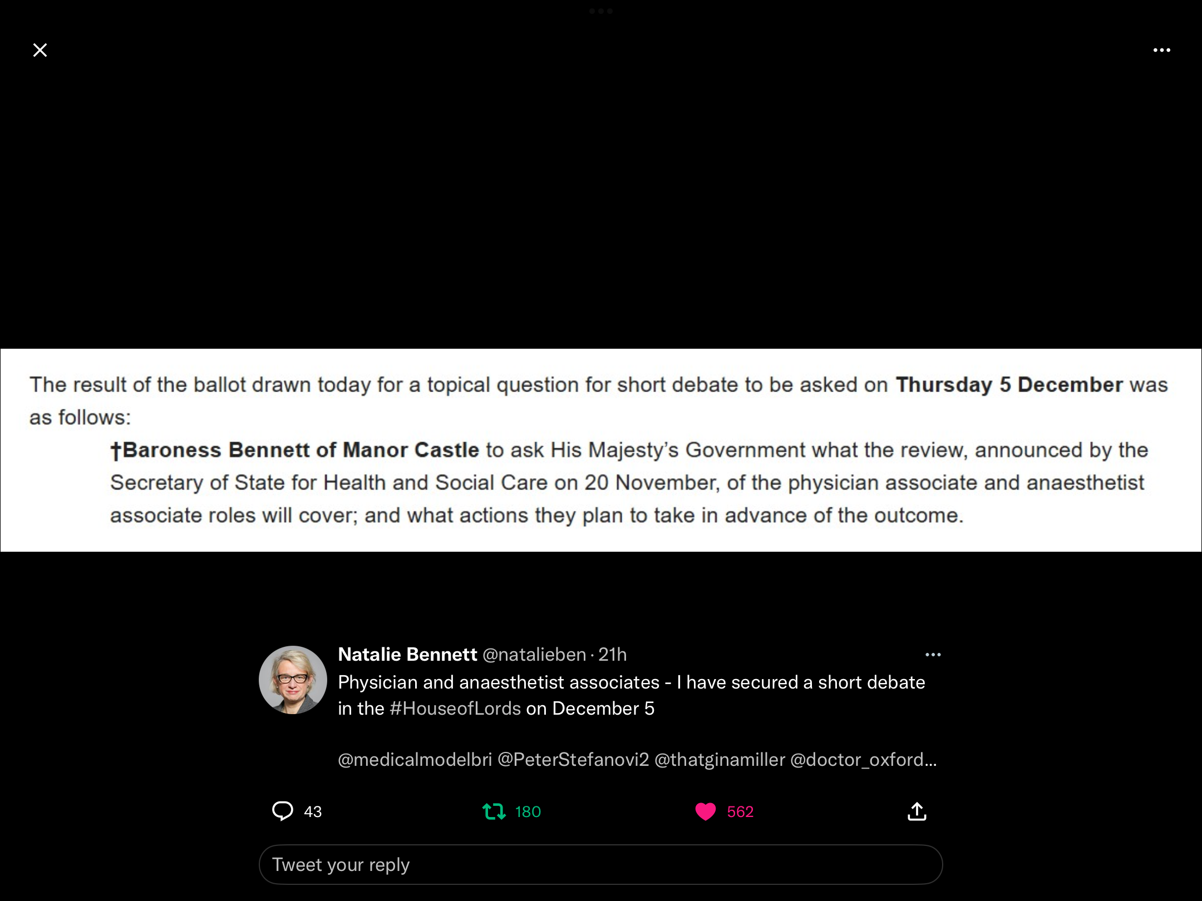Unlike the tweet via heart icon
Screen dimensions: 1202x901
[x=706, y=811]
